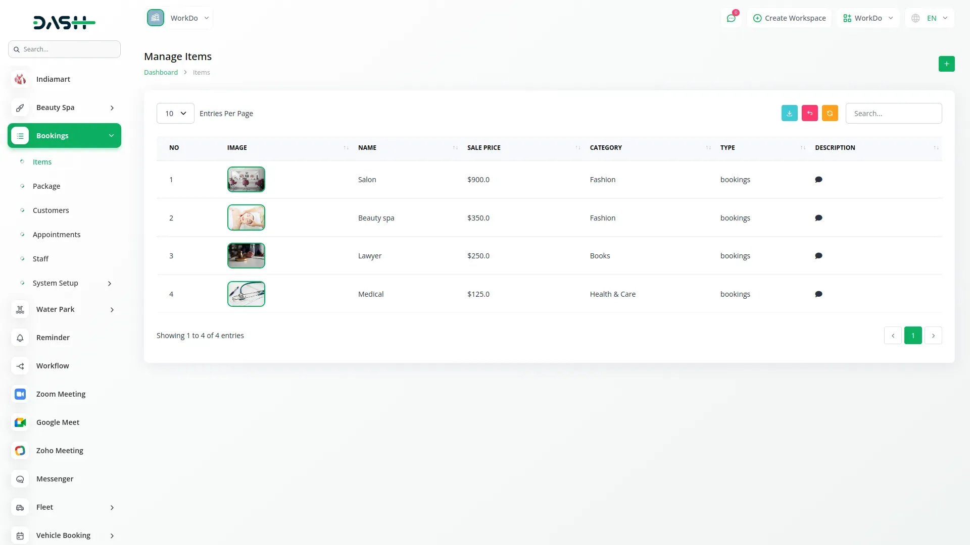
Task: Open the entries per page dropdown
Action: pos(175,114)
